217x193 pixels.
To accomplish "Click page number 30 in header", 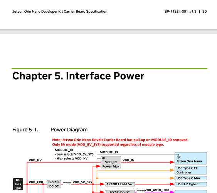I will (x=205, y=12).
